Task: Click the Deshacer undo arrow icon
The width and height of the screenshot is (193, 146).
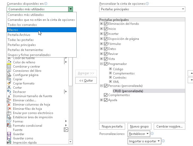Action: (9, 92)
